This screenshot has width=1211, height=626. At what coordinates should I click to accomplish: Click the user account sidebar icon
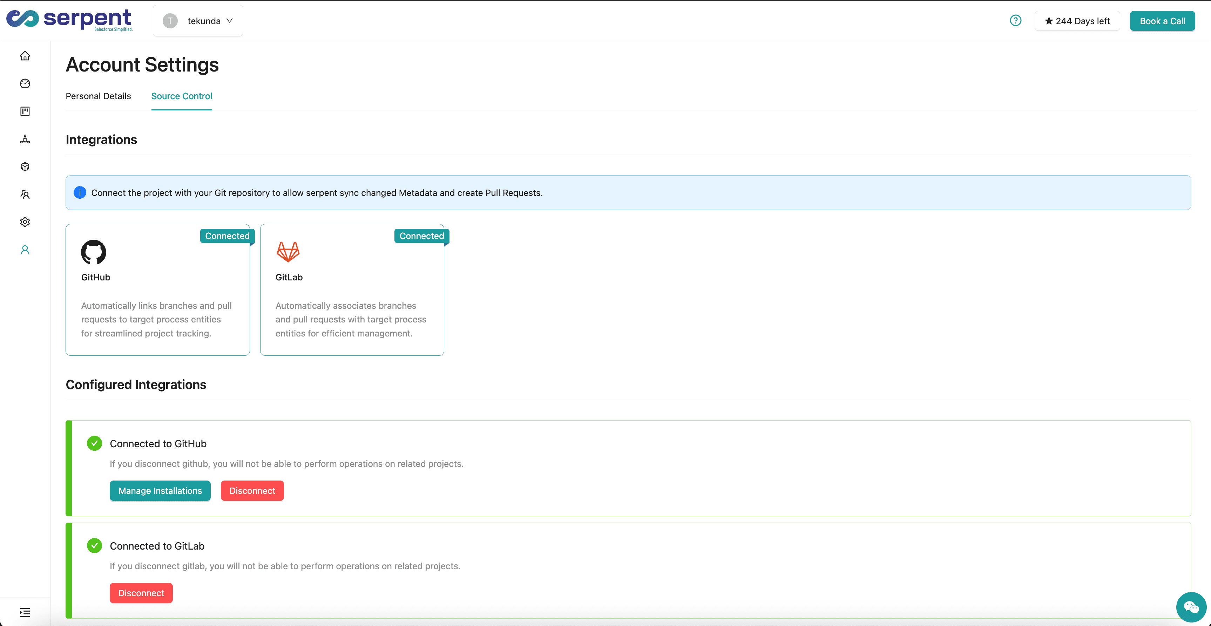[25, 250]
